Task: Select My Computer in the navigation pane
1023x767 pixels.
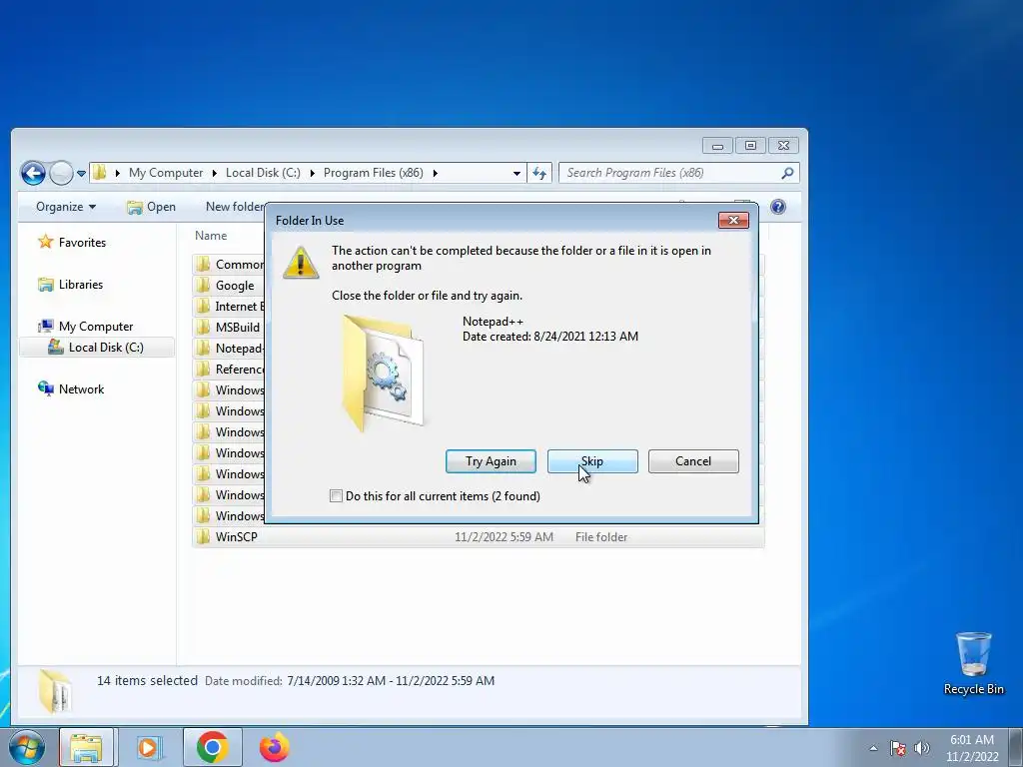Action: point(96,327)
